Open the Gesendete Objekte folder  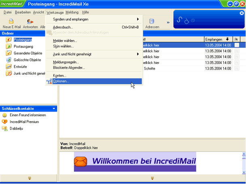28,53
